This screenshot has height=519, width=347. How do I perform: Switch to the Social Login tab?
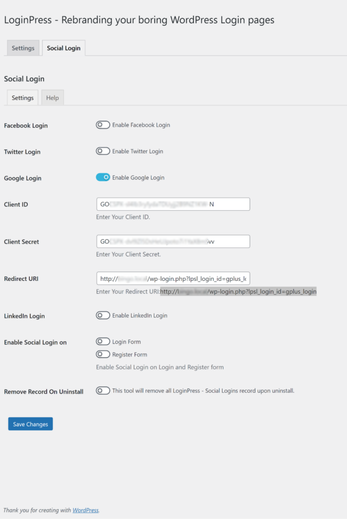(x=63, y=48)
